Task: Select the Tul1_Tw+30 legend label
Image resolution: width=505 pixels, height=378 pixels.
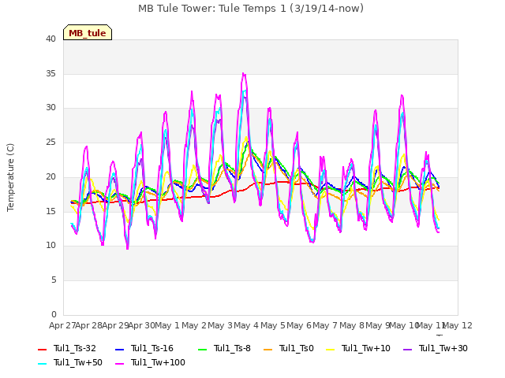Action: pos(443,348)
